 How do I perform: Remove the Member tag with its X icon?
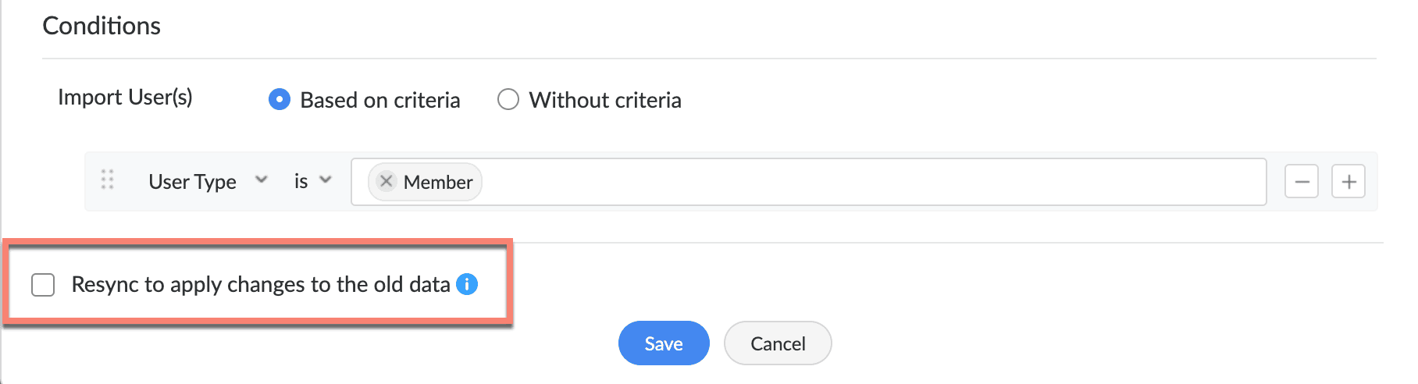pos(386,181)
